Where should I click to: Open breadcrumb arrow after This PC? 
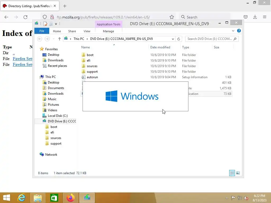[87, 39]
